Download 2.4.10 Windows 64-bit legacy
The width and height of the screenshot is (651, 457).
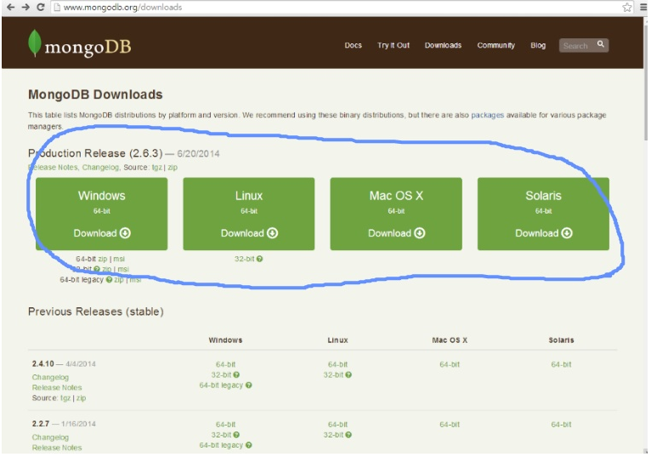click(x=221, y=385)
